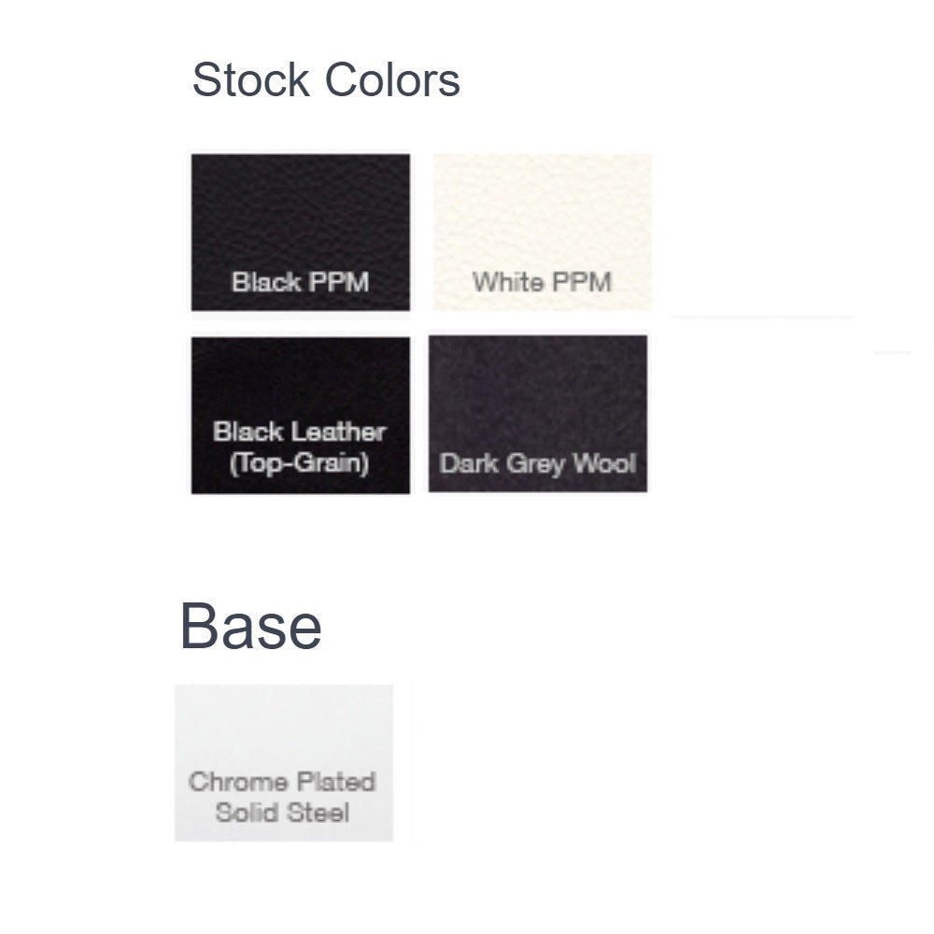Choose the White PPM color swatch
934x934 pixels.
click(542, 232)
